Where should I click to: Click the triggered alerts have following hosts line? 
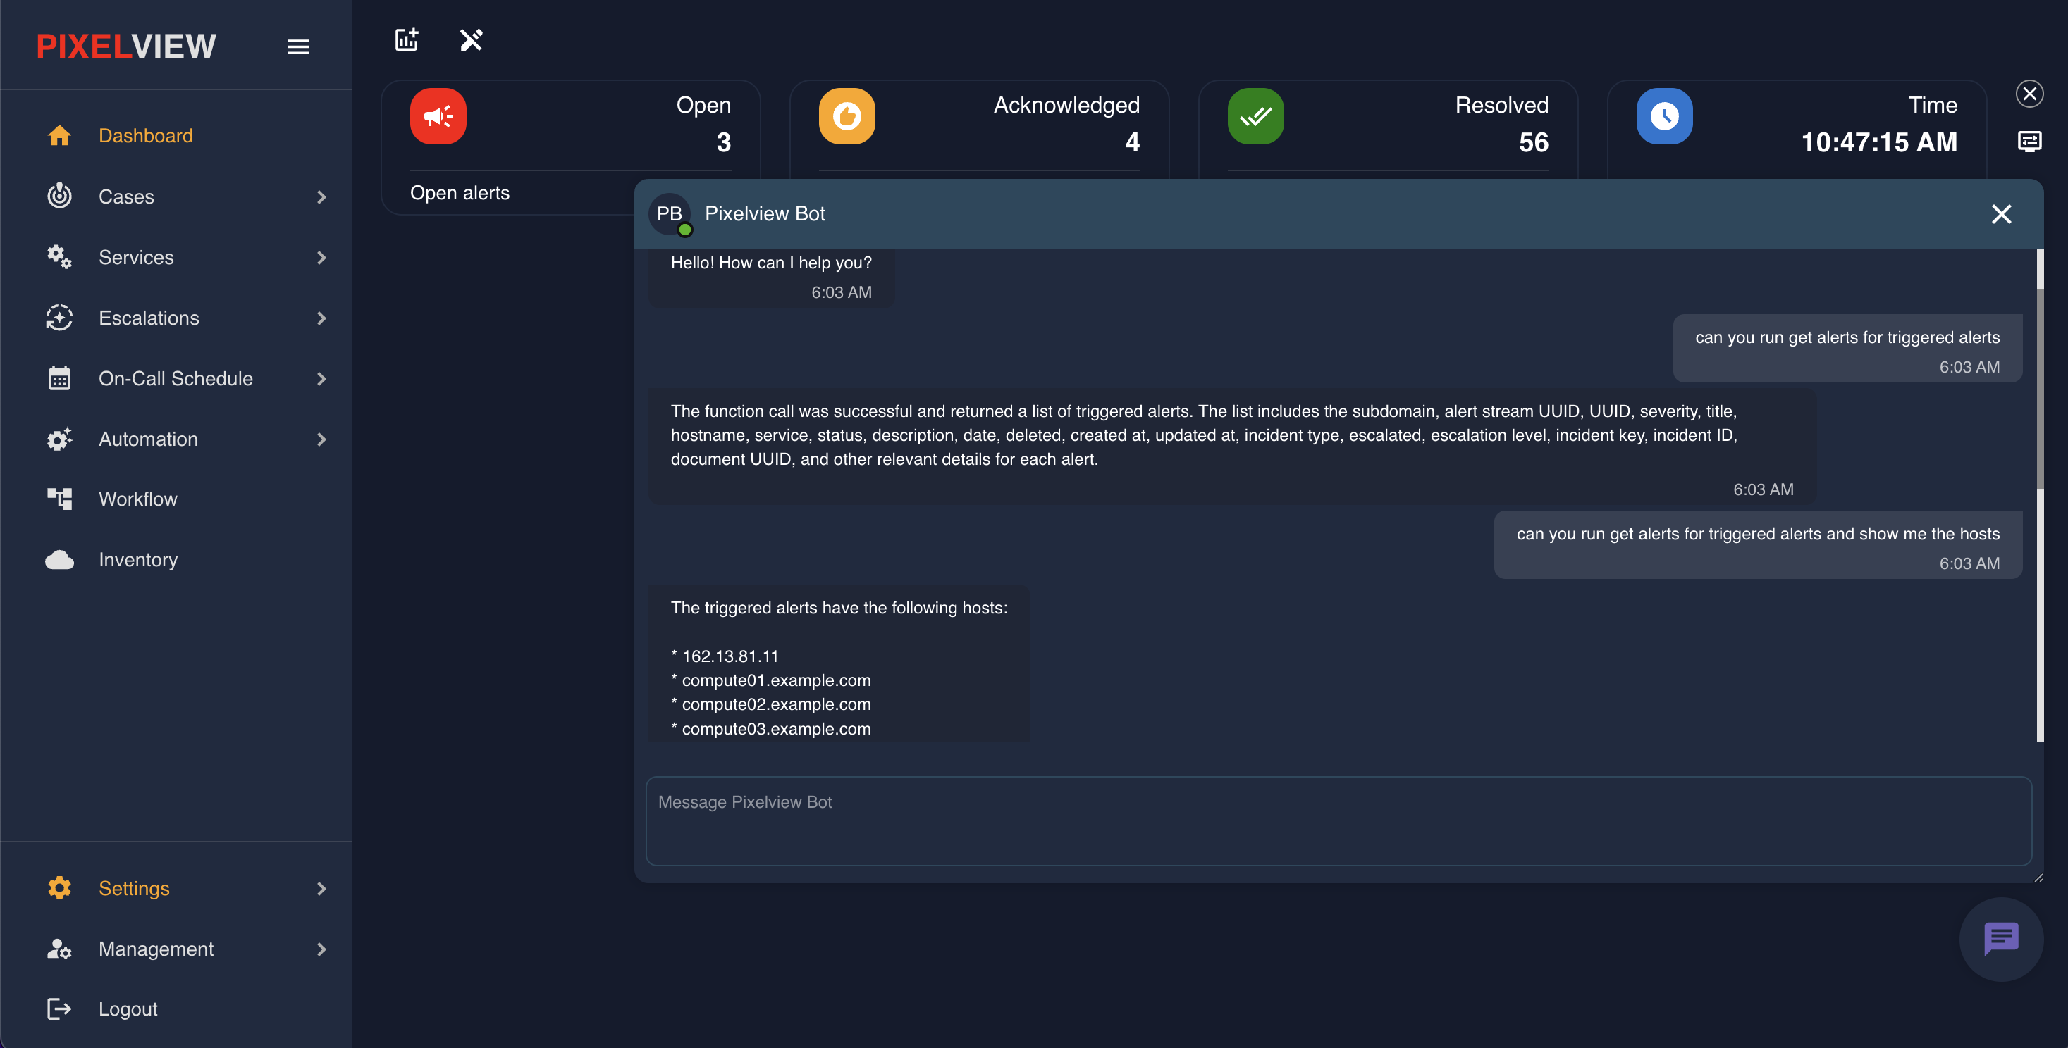pos(839,607)
